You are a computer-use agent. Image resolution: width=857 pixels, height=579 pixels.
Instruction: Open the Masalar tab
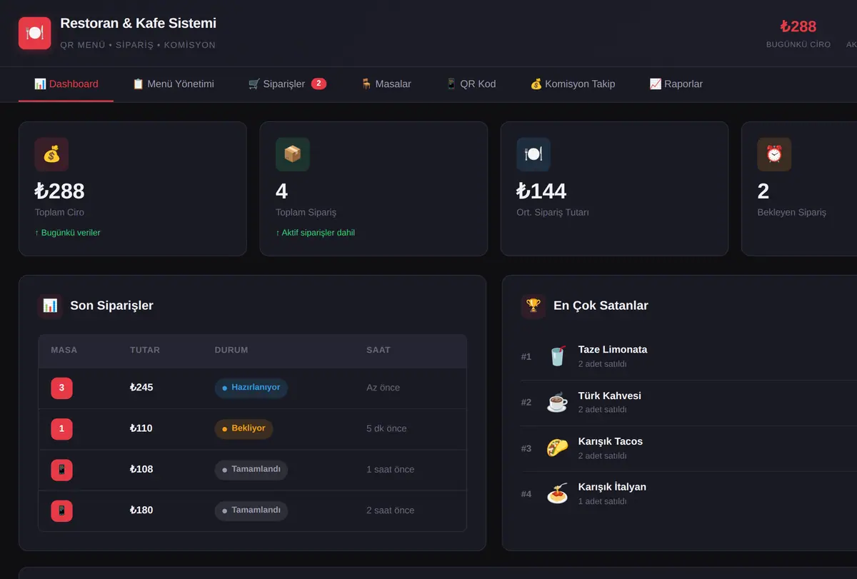[x=386, y=84]
